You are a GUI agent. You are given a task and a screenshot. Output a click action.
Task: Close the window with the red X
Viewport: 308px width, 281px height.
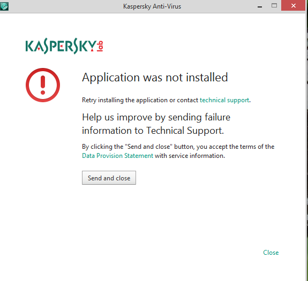click(293, 5)
